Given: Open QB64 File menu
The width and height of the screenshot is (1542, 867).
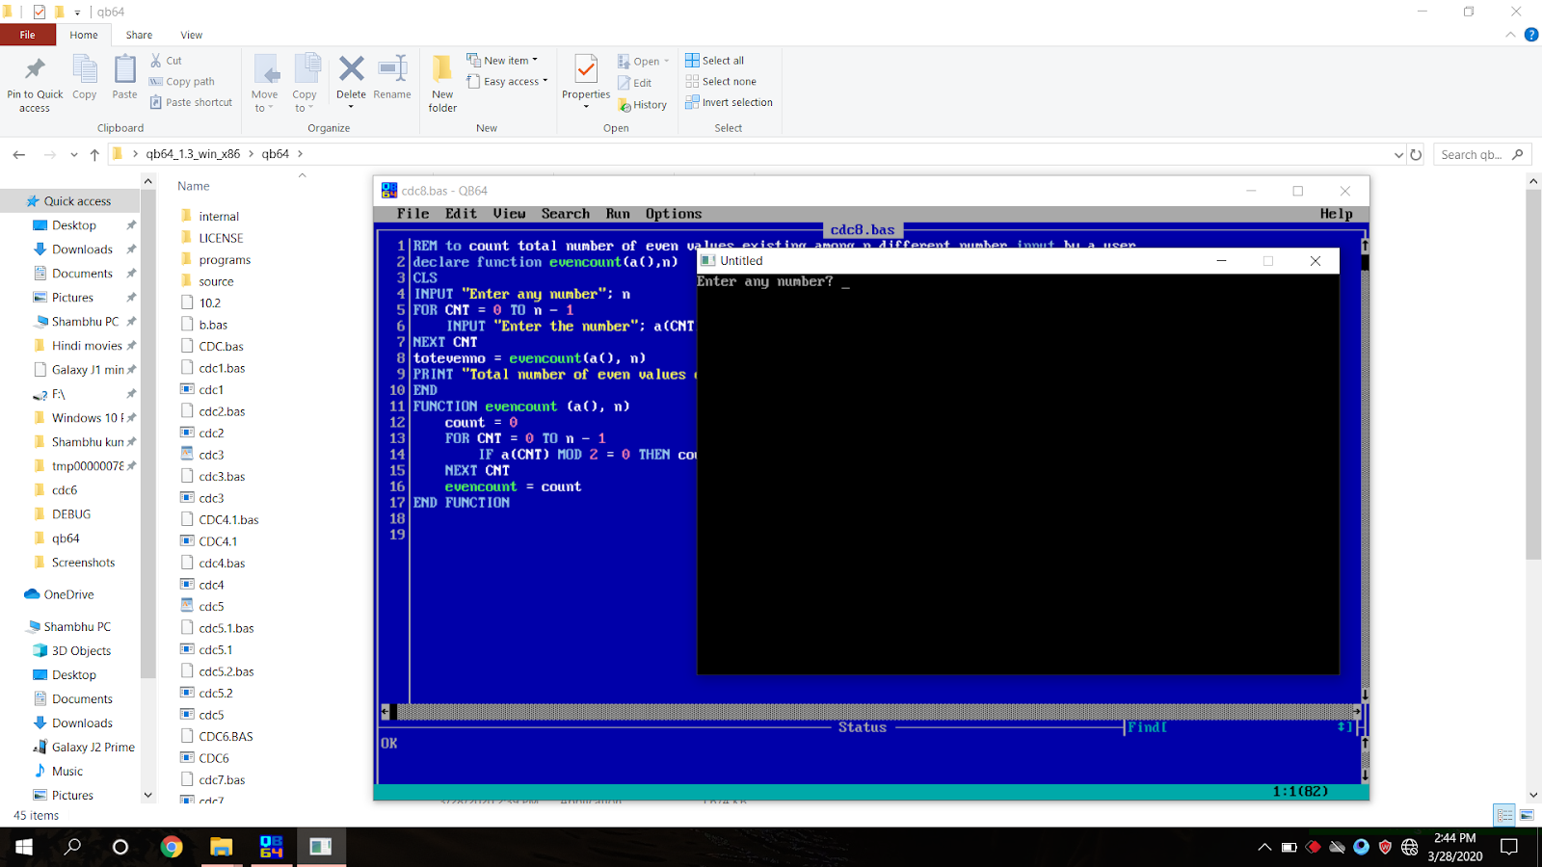Looking at the screenshot, I should [412, 214].
